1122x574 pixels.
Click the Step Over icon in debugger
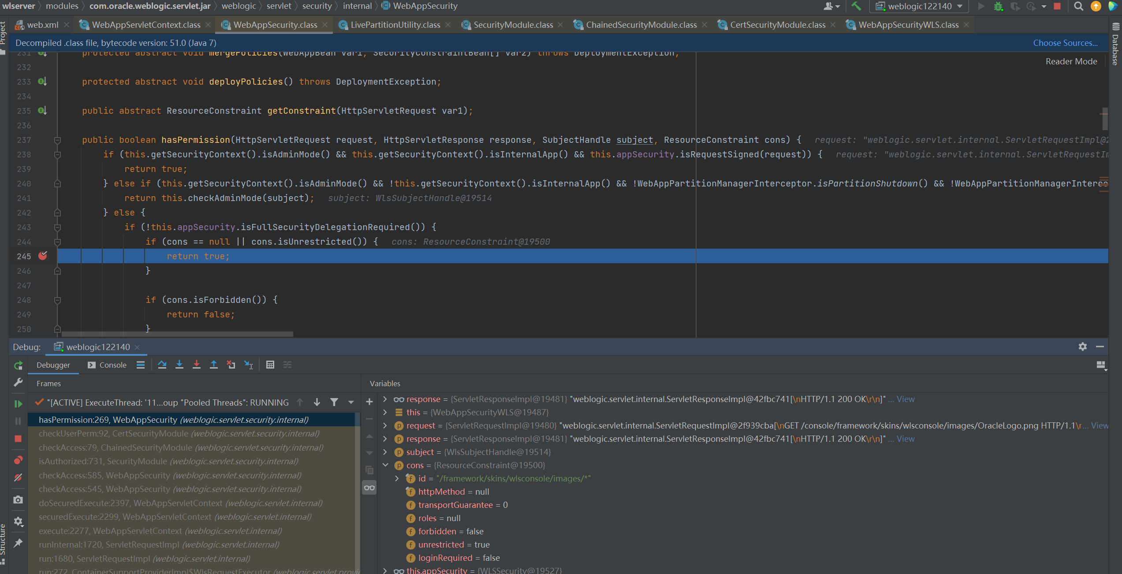tap(162, 365)
